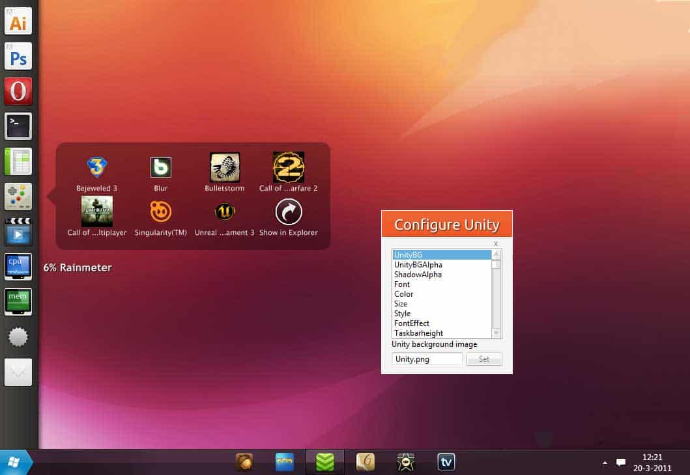Select Color in the Configure Unity list
690x475 pixels.
pyautogui.click(x=442, y=294)
